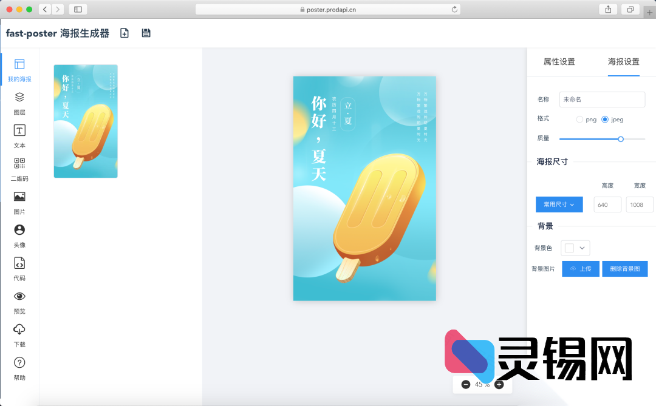Image resolution: width=656 pixels, height=406 pixels.
Task: Create new poster with add-file icon
Action: [125, 33]
